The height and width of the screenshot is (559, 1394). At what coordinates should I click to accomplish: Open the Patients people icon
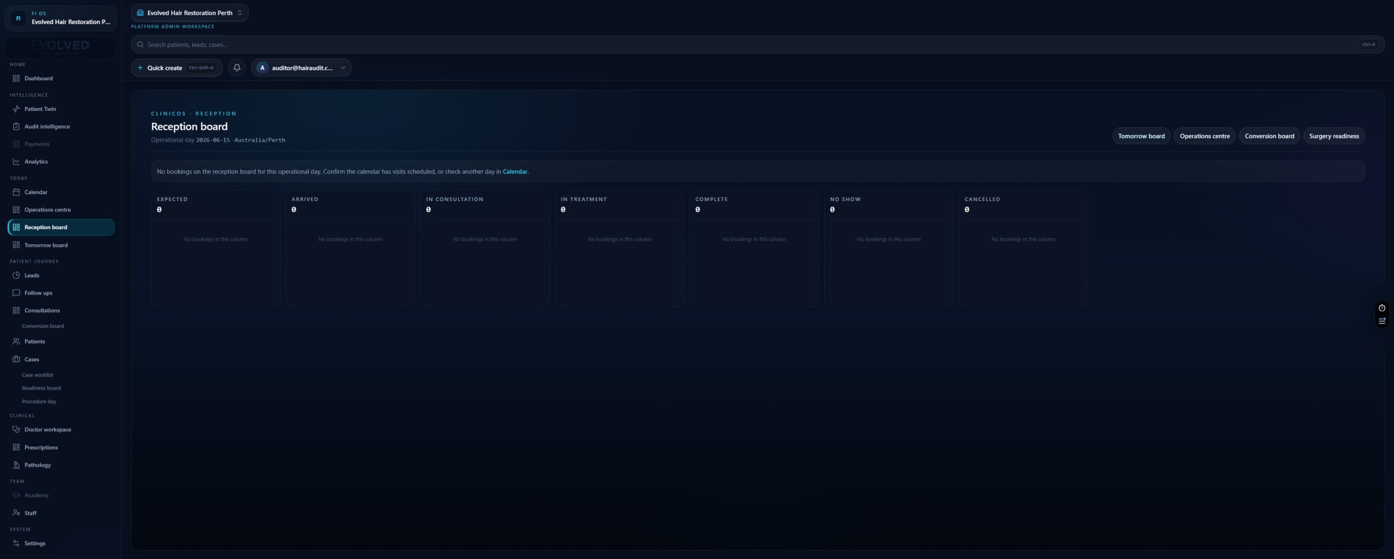pyautogui.click(x=16, y=341)
